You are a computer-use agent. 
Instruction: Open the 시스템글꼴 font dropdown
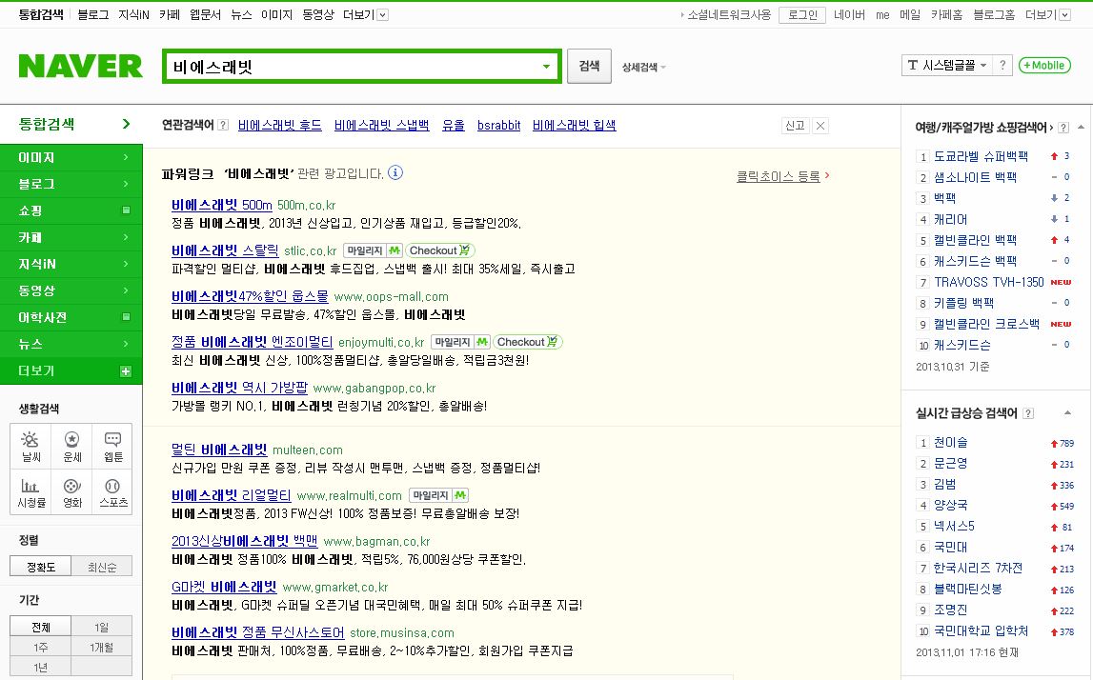(x=947, y=66)
